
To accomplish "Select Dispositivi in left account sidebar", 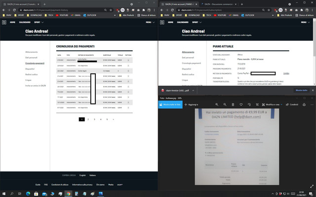I will 30,69.
